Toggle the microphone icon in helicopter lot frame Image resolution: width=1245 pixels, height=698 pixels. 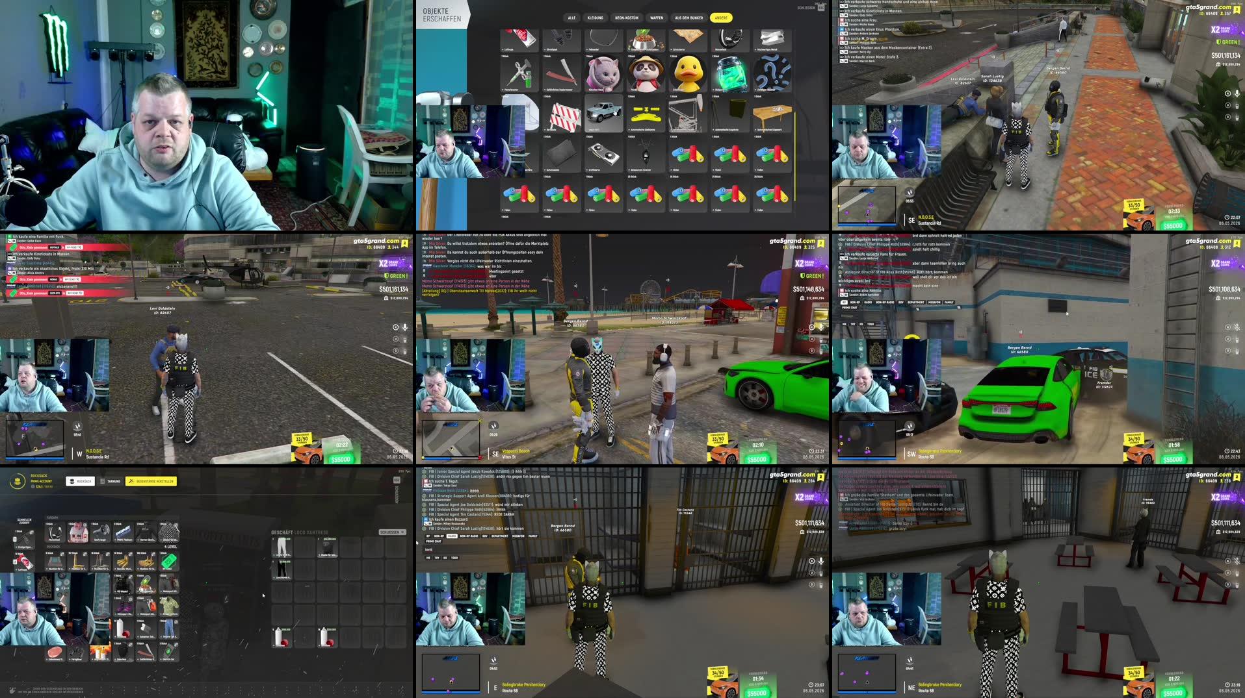click(405, 327)
